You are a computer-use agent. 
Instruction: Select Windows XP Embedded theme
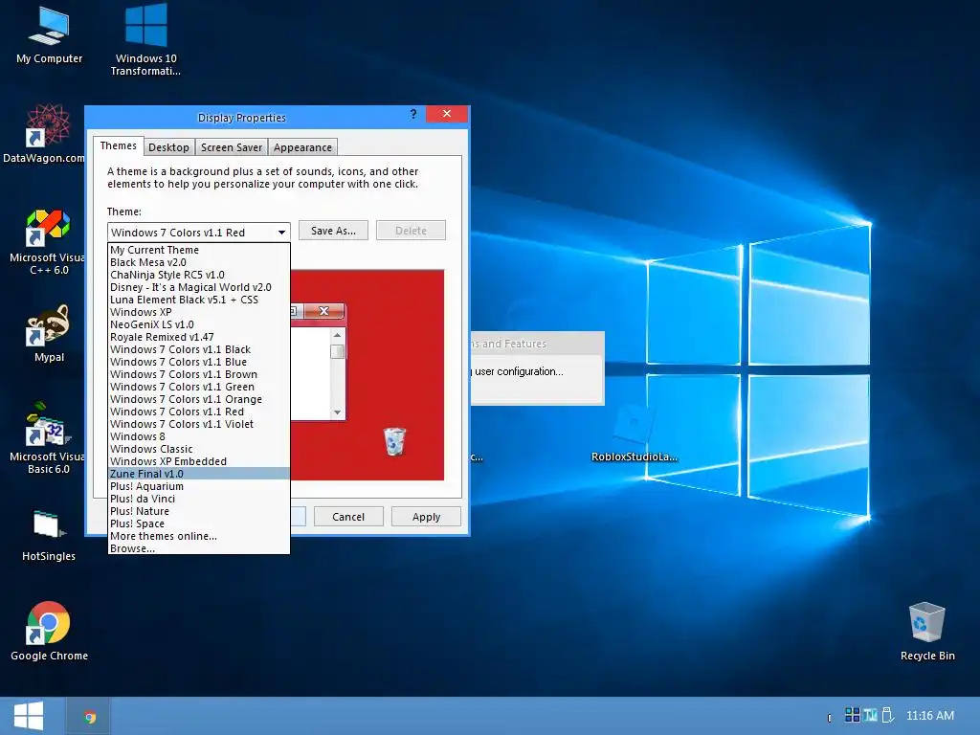[x=199, y=462]
